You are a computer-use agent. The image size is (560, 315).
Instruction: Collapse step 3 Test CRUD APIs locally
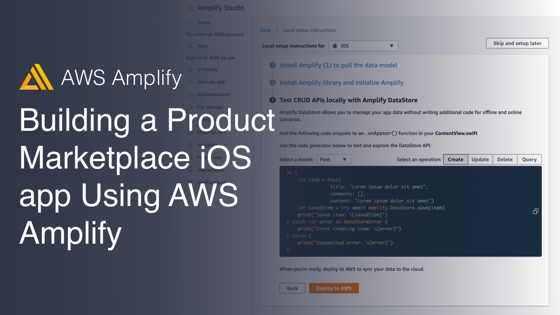348,100
